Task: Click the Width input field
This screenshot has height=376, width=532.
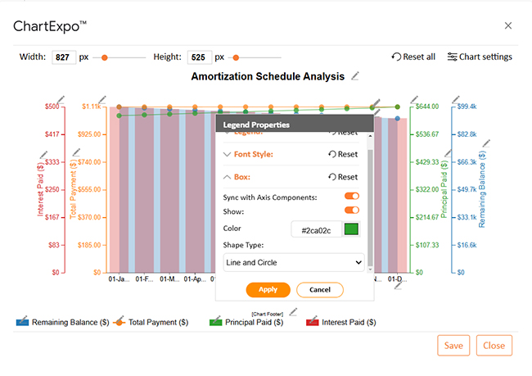Action: [x=64, y=57]
